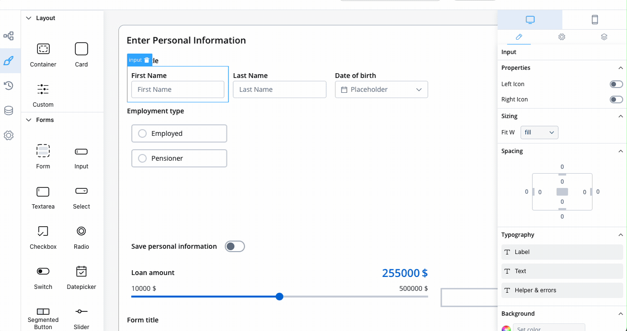The width and height of the screenshot is (627, 331).
Task: Collapse the Sizing section
Action: (x=621, y=116)
